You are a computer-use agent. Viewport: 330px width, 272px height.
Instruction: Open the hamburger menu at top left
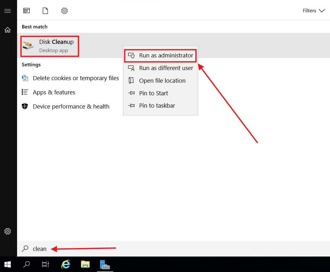(x=8, y=11)
